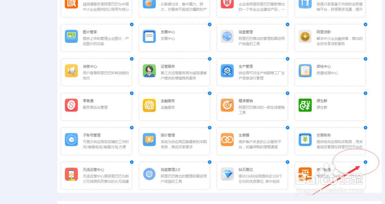Click the 生产管理 title text
The width and height of the screenshot is (385, 204).
point(246,66)
